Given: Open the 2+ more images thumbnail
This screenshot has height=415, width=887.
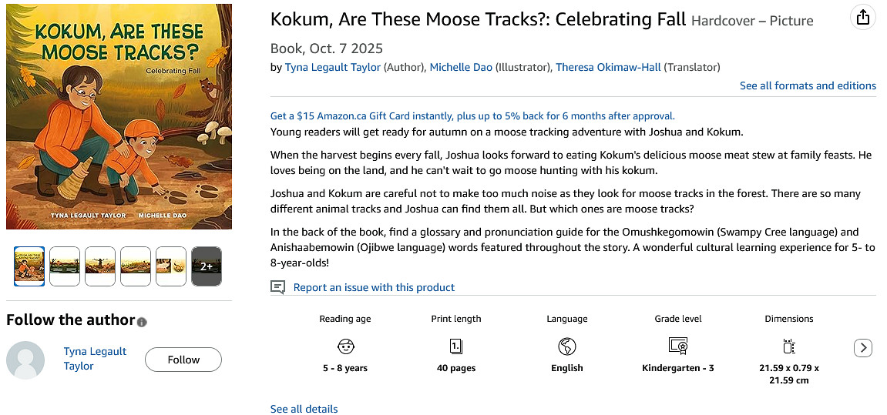Looking at the screenshot, I should (x=207, y=266).
